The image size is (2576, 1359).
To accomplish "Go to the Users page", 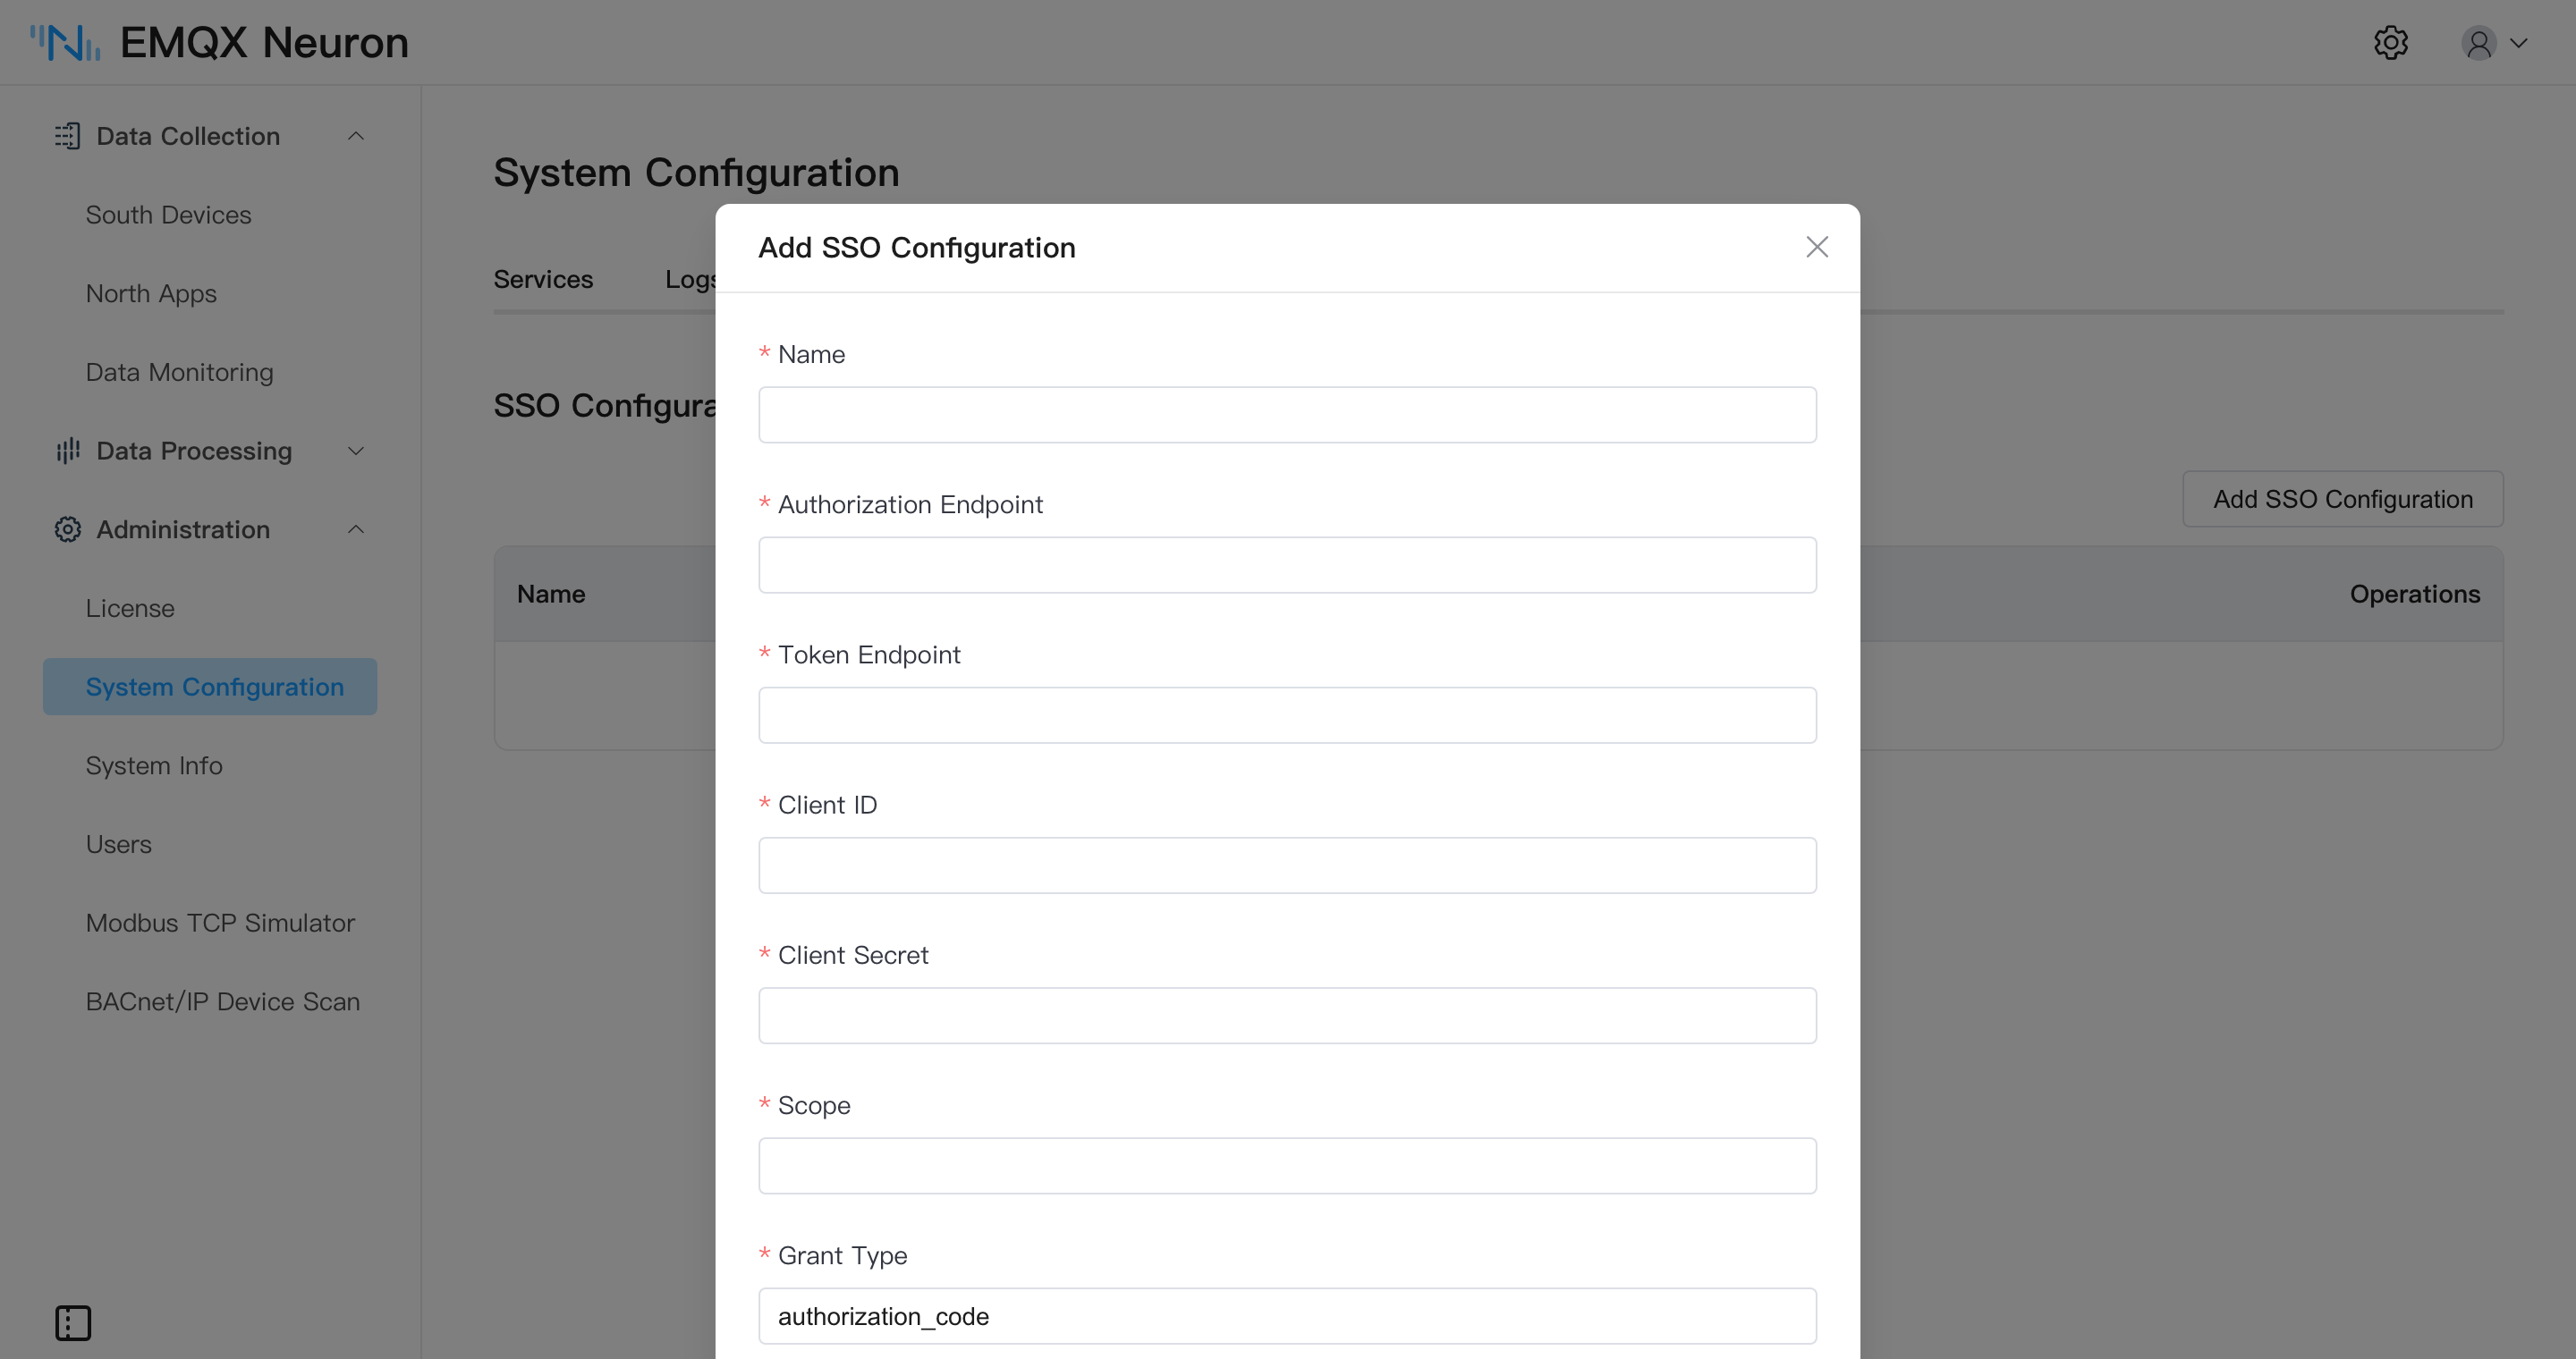I will click(118, 844).
